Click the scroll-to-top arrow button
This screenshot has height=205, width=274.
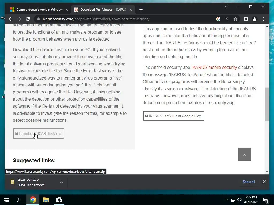245,154
